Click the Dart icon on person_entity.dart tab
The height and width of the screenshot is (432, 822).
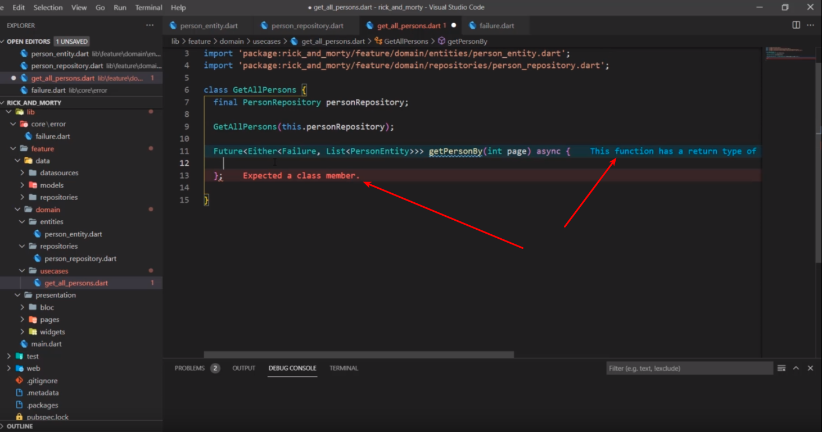coord(173,26)
